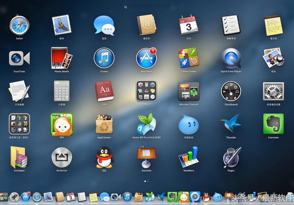Screen dimensions: 294x205
Task: Open System Preferences gear icon
Action: [273, 91]
